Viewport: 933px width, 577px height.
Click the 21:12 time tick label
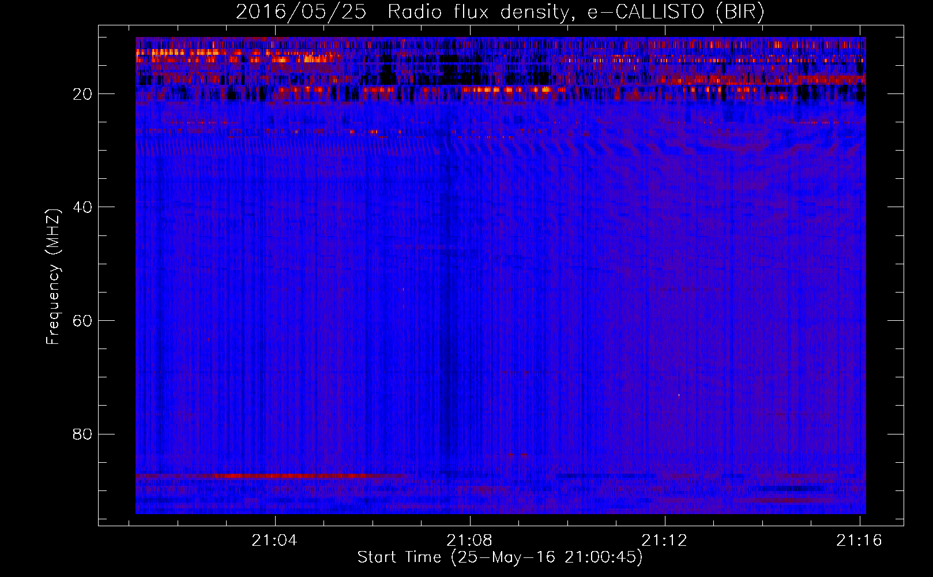click(x=665, y=540)
